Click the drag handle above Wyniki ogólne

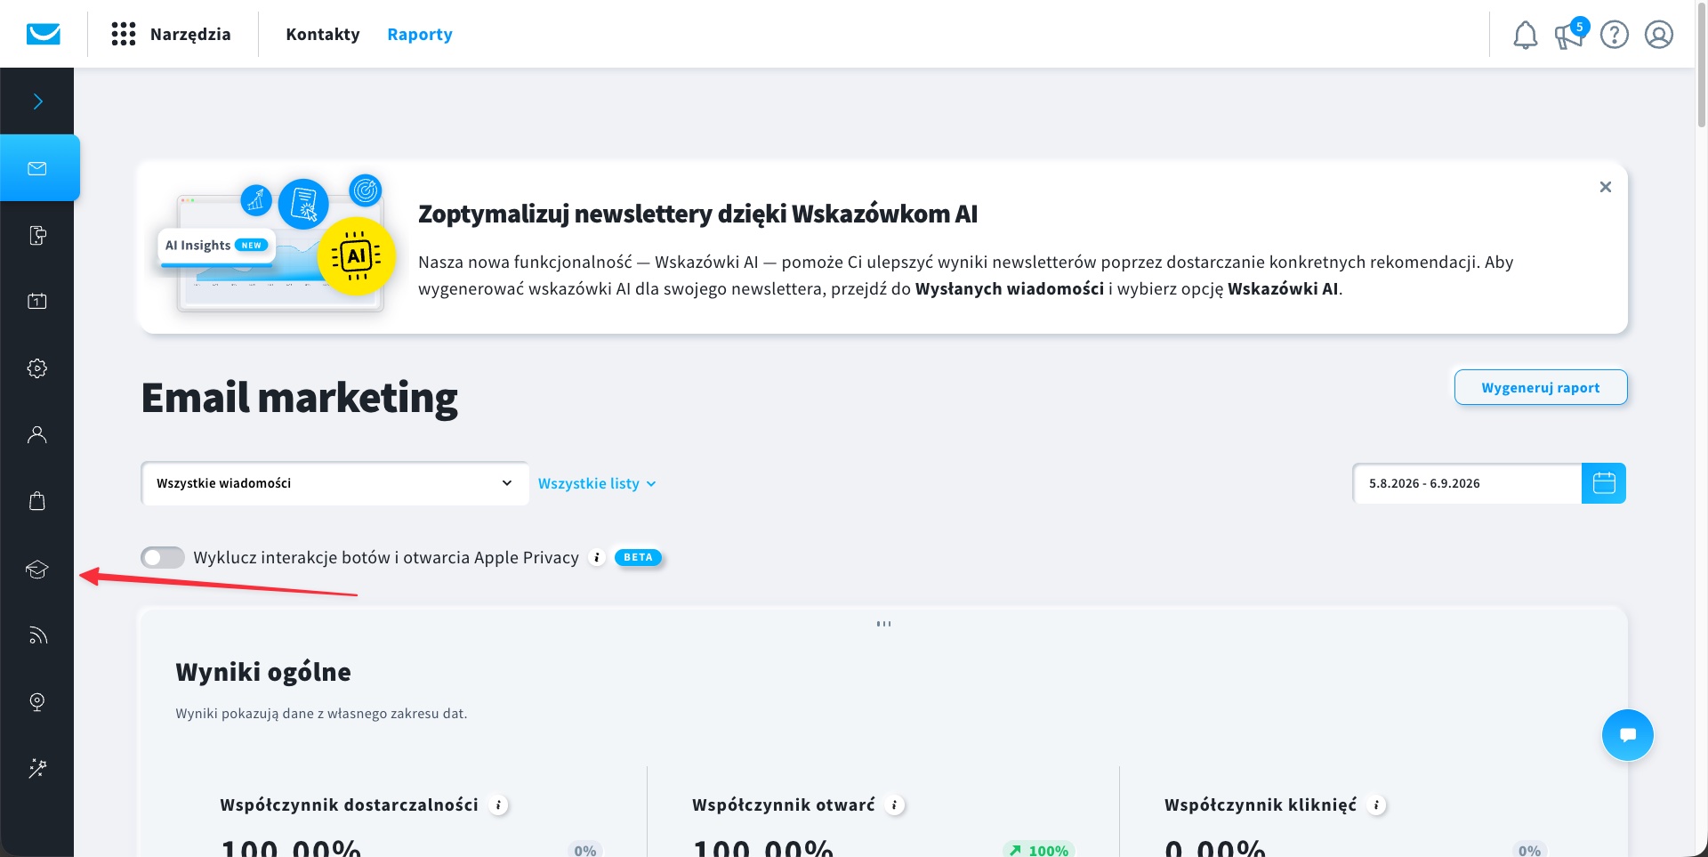(883, 624)
